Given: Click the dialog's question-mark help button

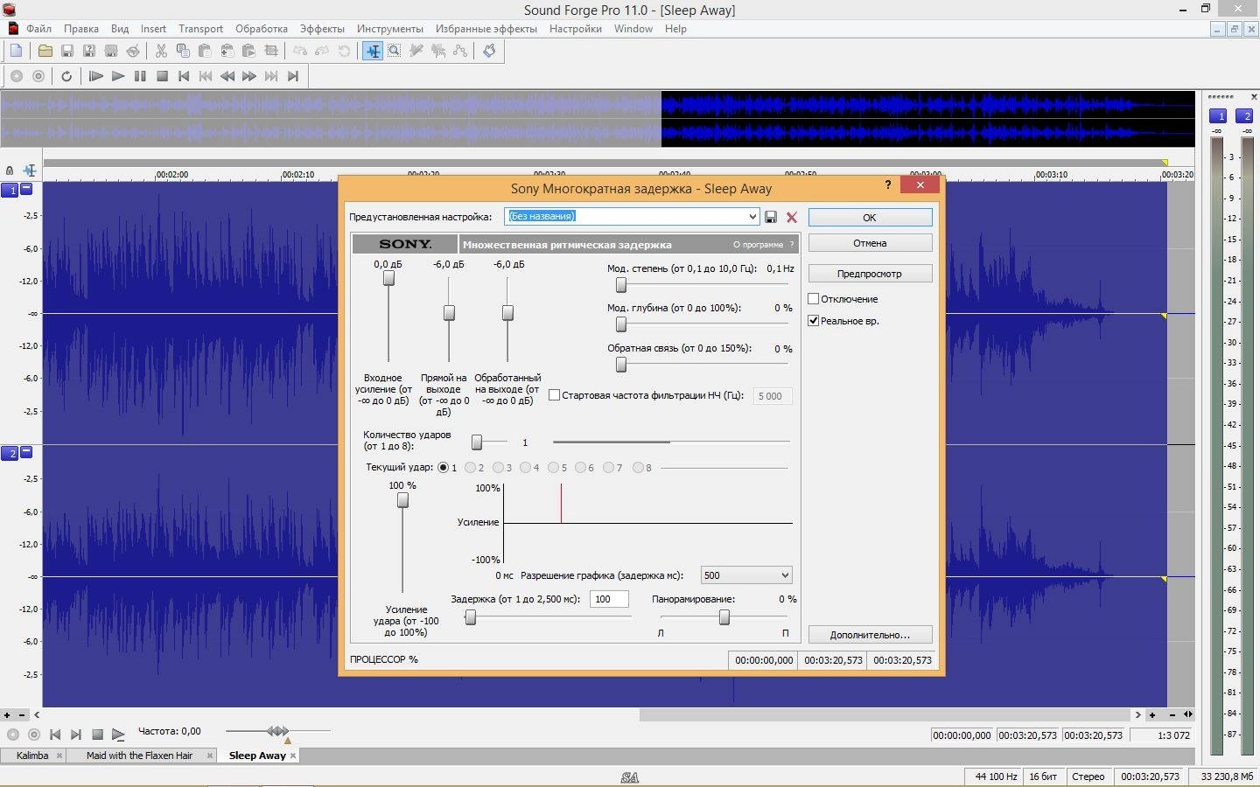Looking at the screenshot, I should [x=888, y=185].
